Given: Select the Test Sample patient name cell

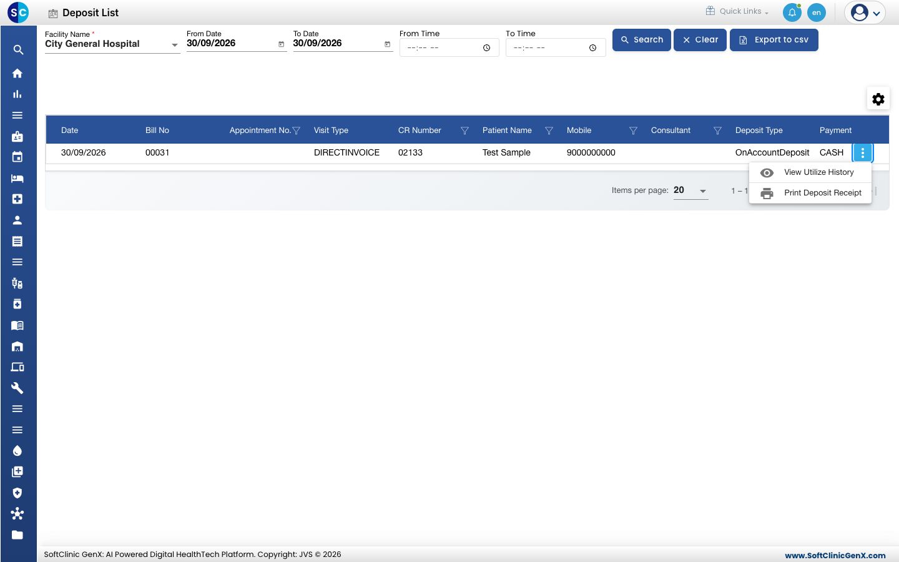Looking at the screenshot, I should [506, 152].
